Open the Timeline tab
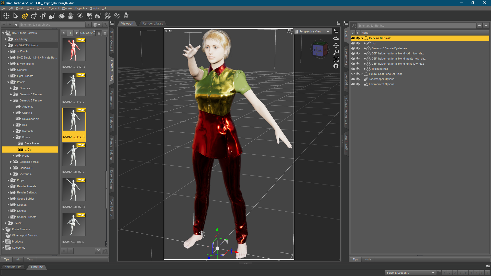 pyautogui.click(x=37, y=267)
